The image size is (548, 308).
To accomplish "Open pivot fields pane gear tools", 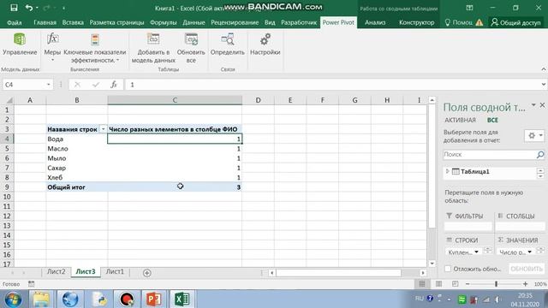I will (534, 135).
